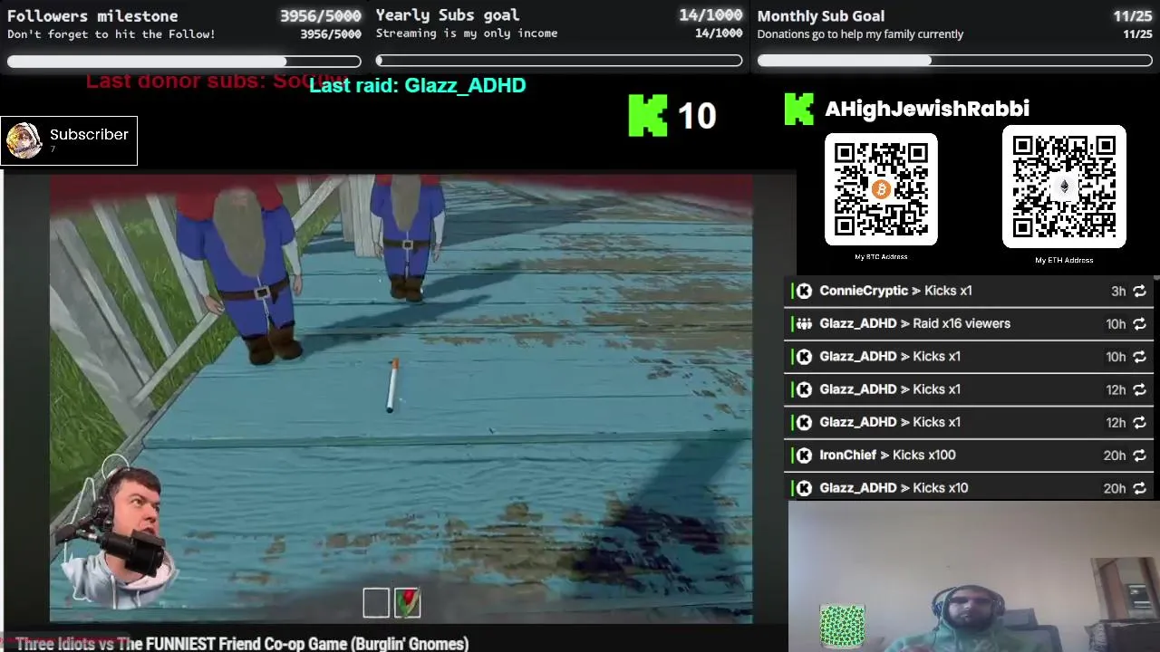Click AHighJewishRabbi channel name

[x=927, y=109]
